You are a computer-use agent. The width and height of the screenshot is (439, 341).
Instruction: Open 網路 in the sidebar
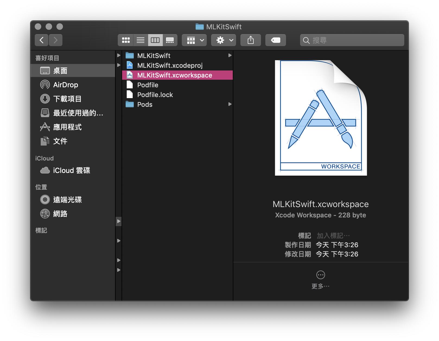tap(73, 214)
